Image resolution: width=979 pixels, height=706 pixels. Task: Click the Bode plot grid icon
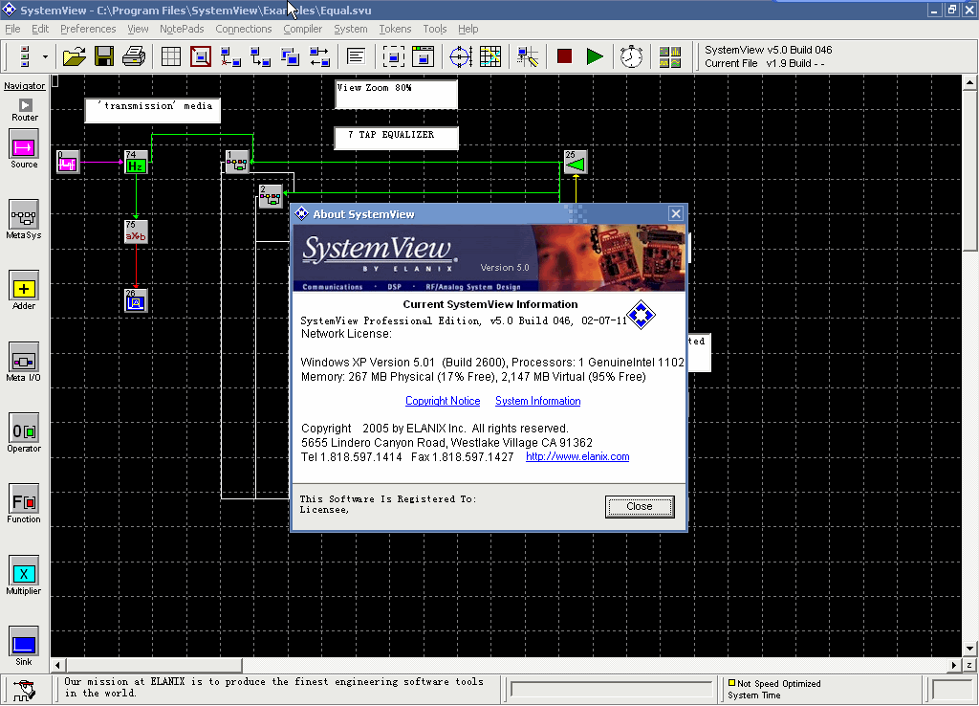(x=490, y=56)
